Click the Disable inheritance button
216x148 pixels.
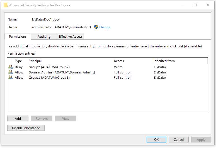pyautogui.click(x=26, y=128)
